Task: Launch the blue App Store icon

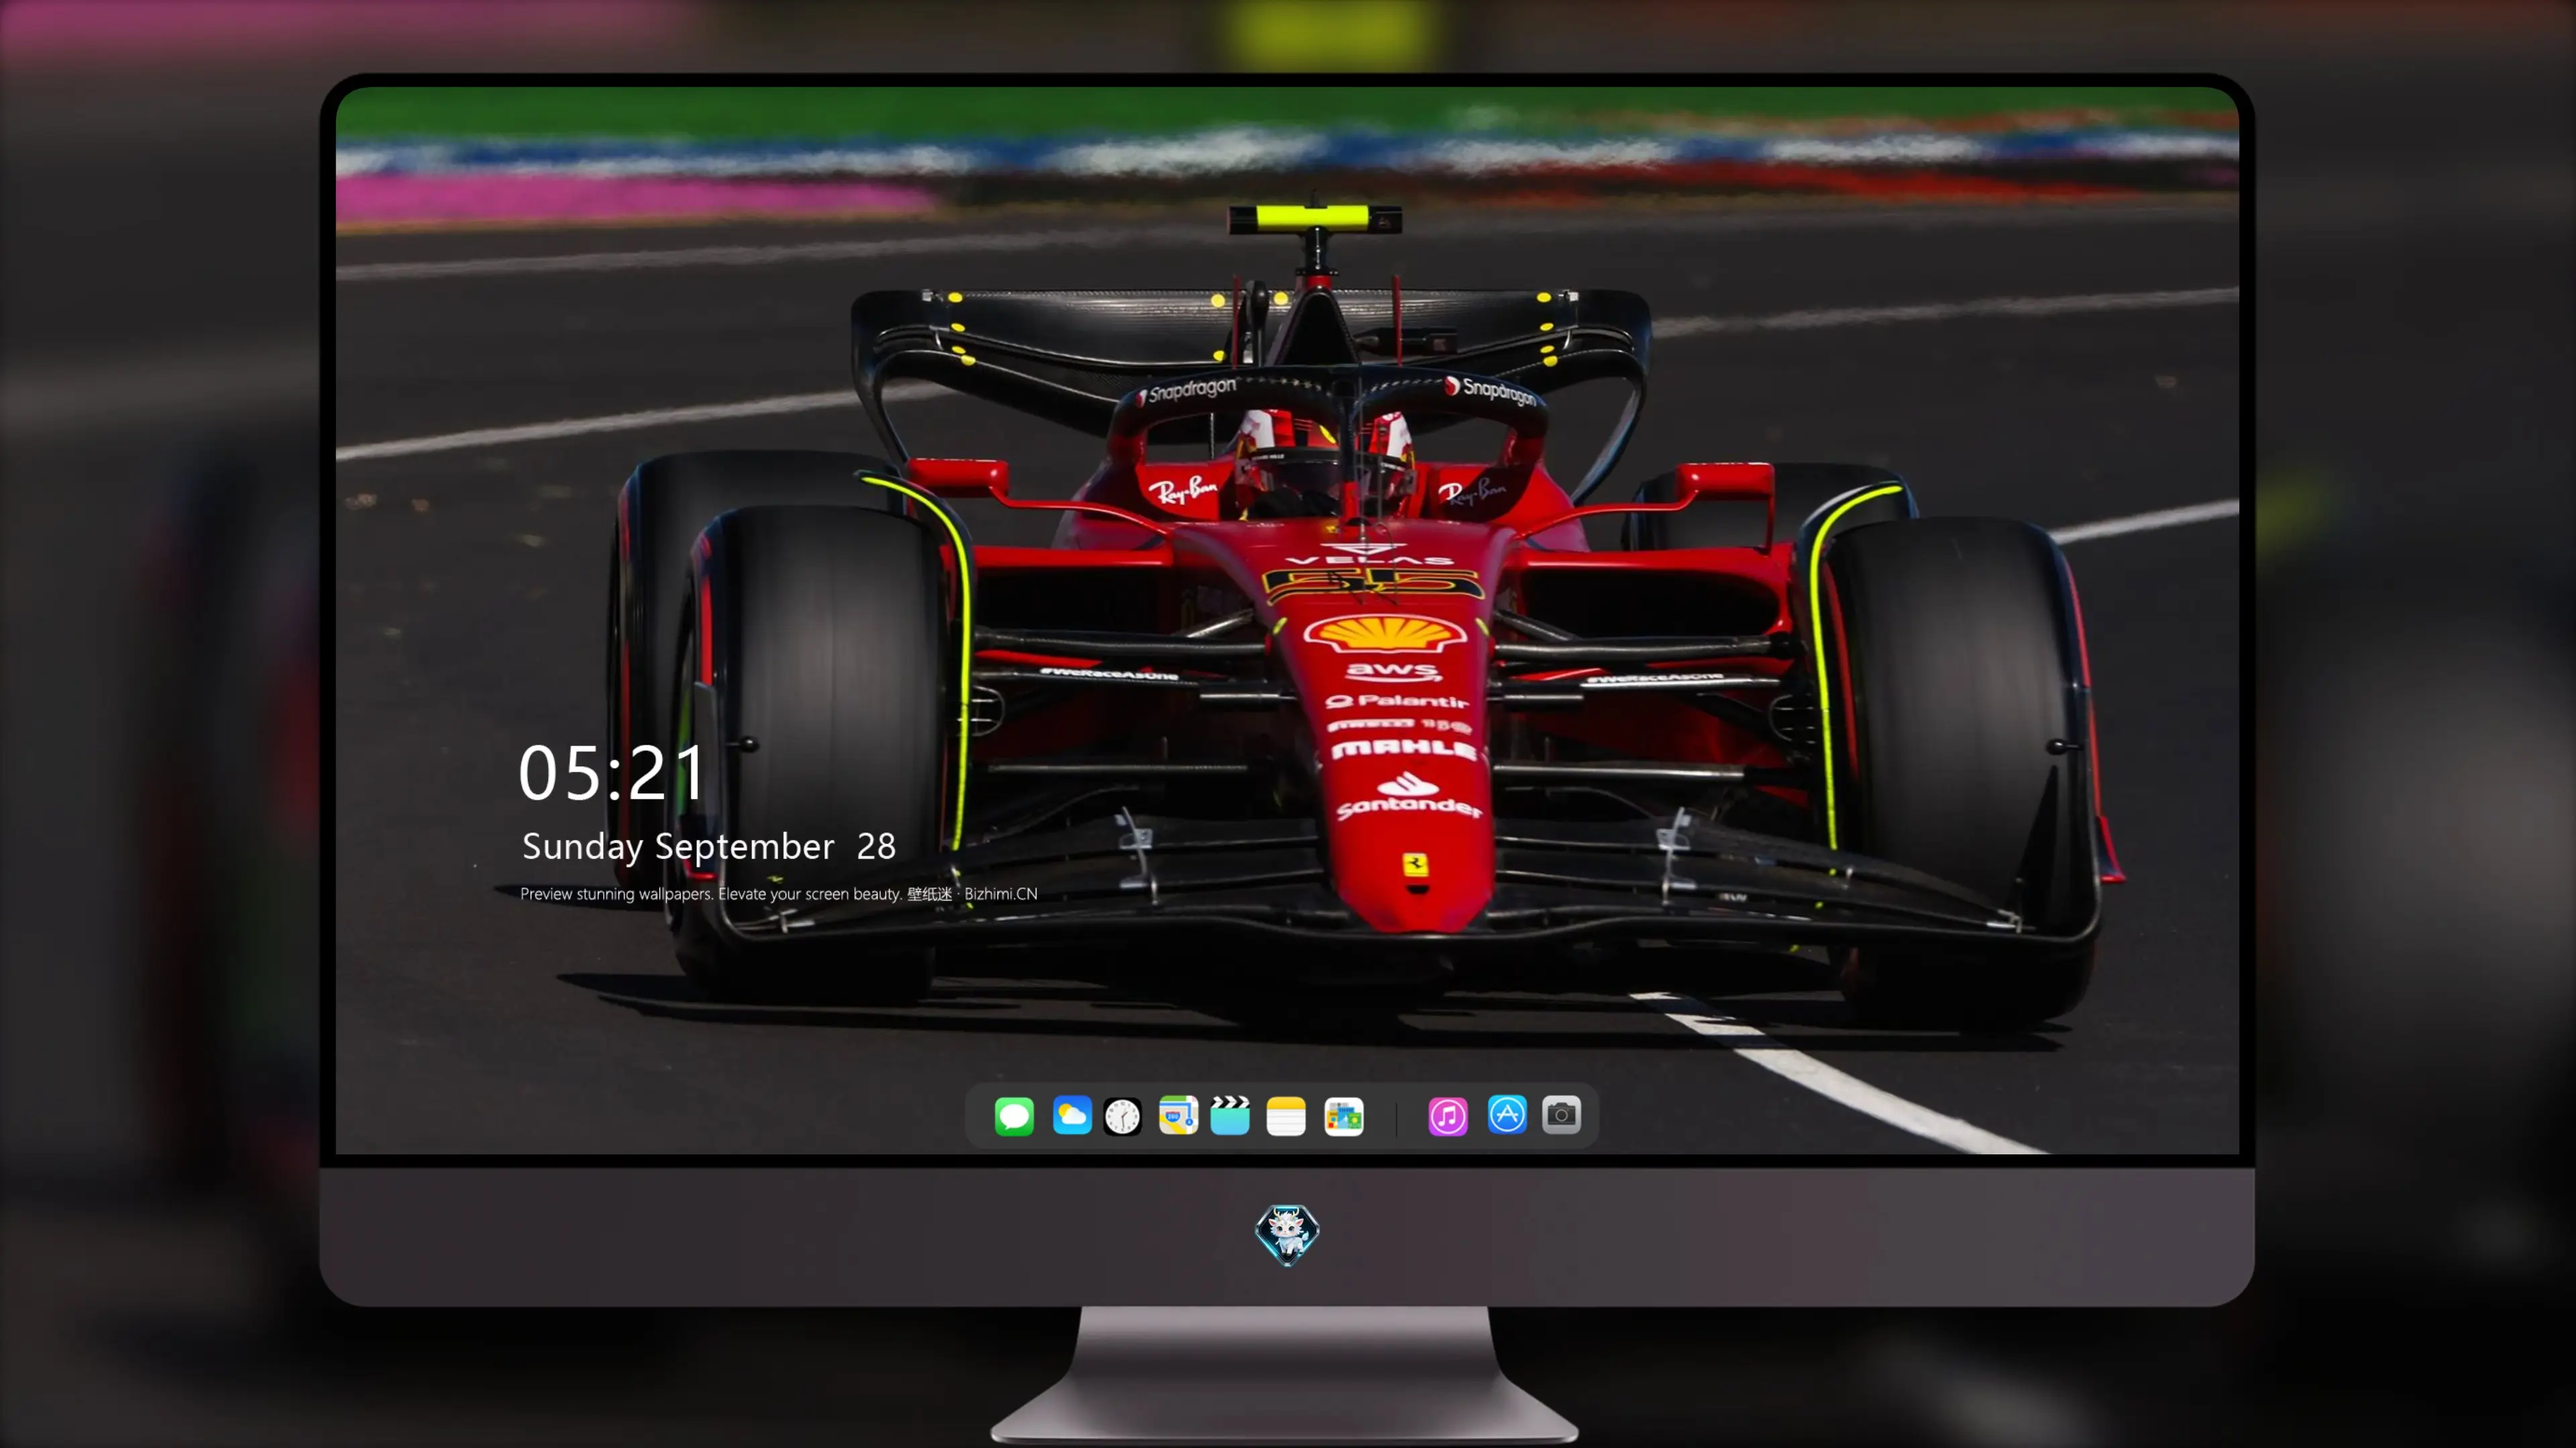Action: tap(1507, 1115)
